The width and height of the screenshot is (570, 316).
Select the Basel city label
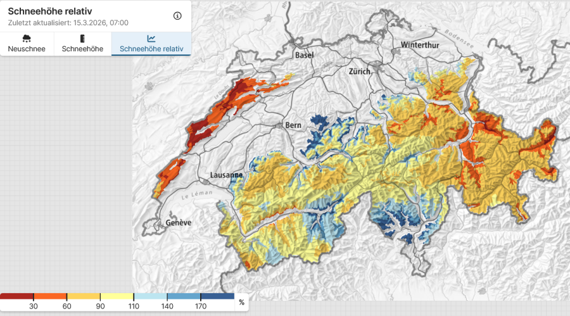304,55
